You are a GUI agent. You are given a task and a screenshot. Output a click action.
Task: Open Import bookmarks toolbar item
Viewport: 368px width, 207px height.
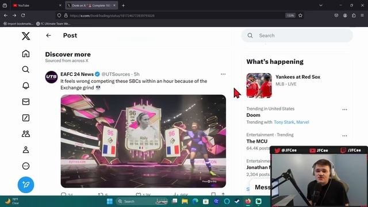click(x=18, y=24)
